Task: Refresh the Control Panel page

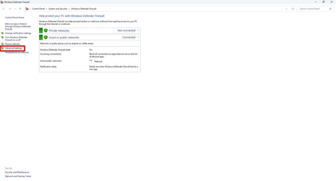Action: pyautogui.click(x=293, y=9)
